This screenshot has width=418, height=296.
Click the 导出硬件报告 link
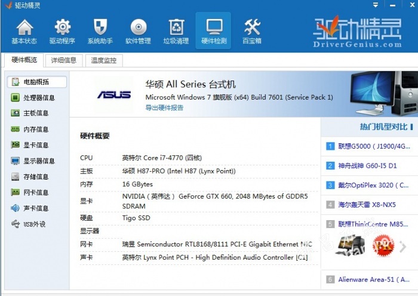tap(164, 107)
